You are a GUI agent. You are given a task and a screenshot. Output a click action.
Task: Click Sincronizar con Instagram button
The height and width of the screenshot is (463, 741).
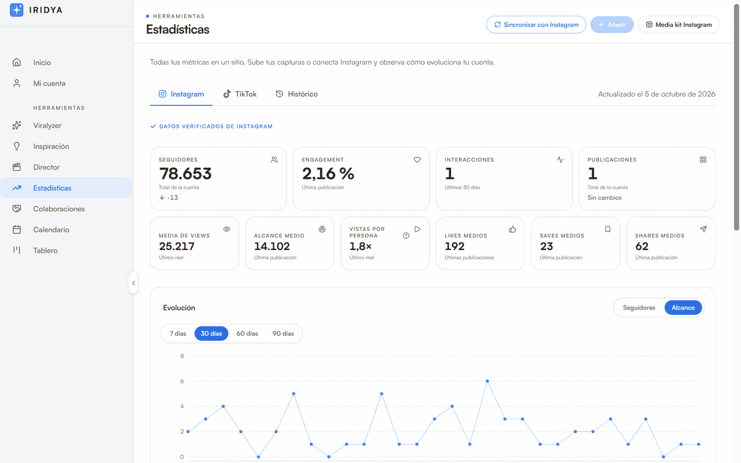[536, 25]
